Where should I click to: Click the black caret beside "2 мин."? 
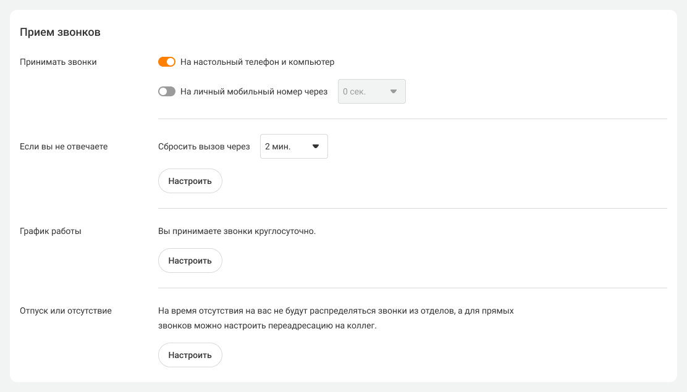(315, 146)
